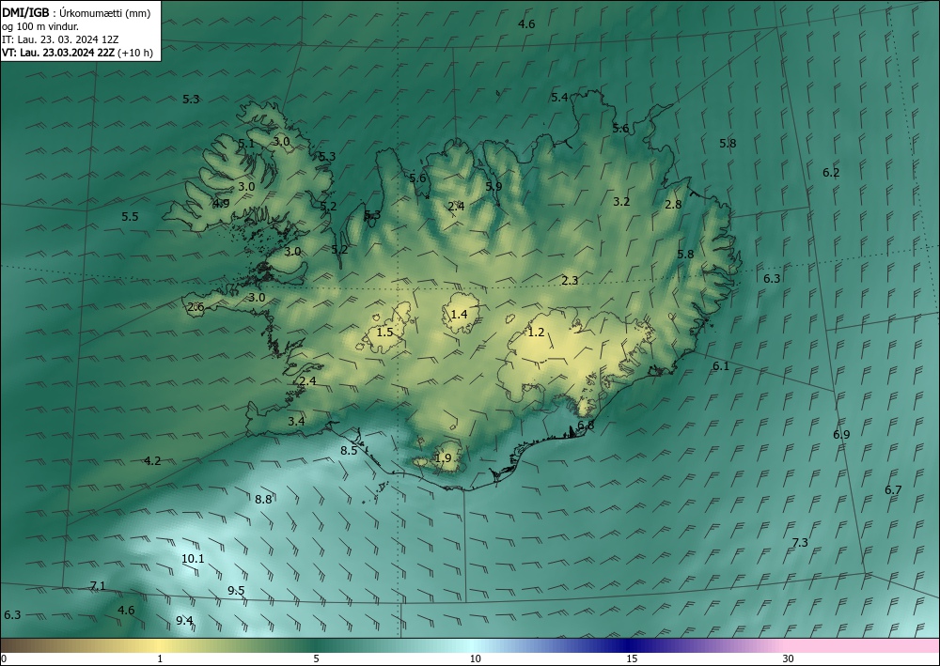Viewport: 940px width, 666px height.
Task: Click the color scale label "15"
Action: pos(632,658)
